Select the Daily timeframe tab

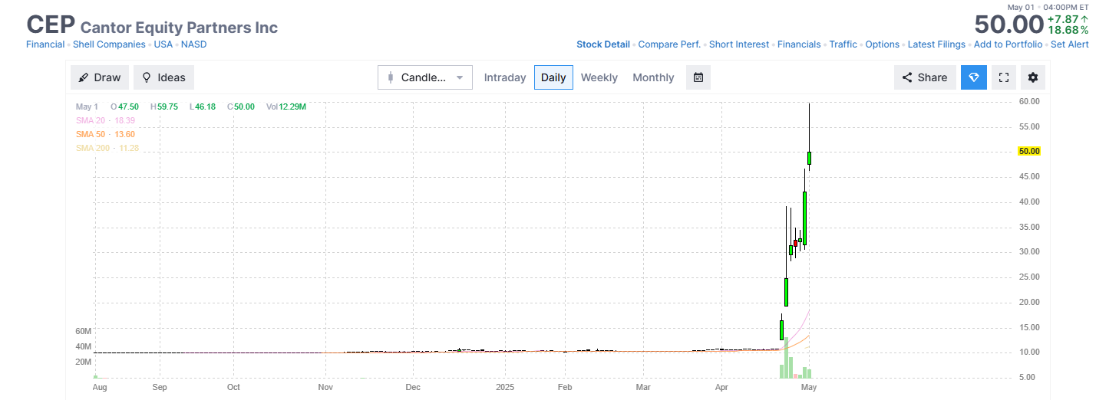553,77
